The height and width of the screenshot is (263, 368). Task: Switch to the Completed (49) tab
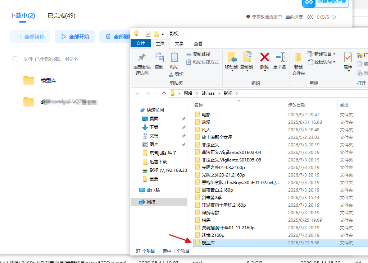pos(62,16)
